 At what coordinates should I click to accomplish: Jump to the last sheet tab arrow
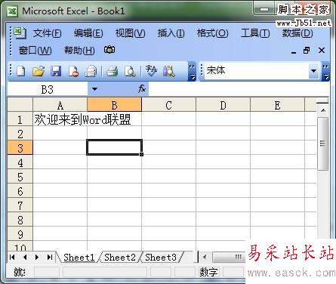pyautogui.click(x=50, y=257)
